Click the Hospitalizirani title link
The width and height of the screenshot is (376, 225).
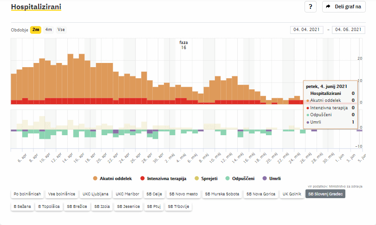[36, 7]
